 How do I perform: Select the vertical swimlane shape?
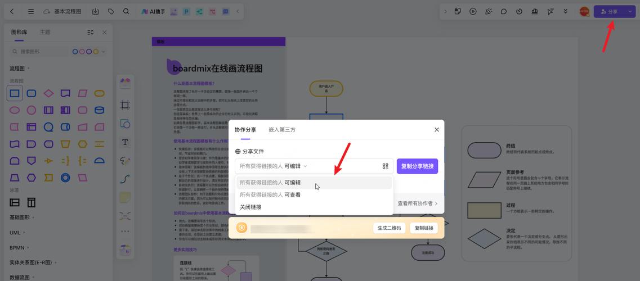[32, 202]
